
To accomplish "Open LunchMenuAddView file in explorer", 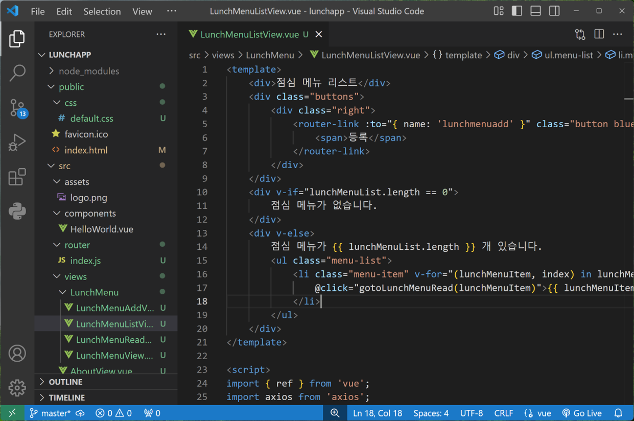I will (x=106, y=308).
